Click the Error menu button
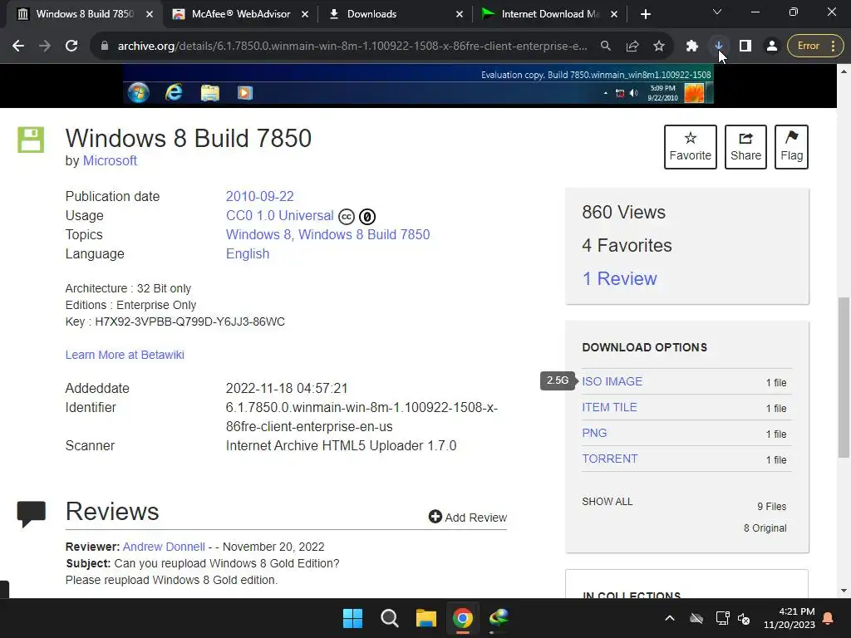The width and height of the screenshot is (851, 638). (816, 47)
